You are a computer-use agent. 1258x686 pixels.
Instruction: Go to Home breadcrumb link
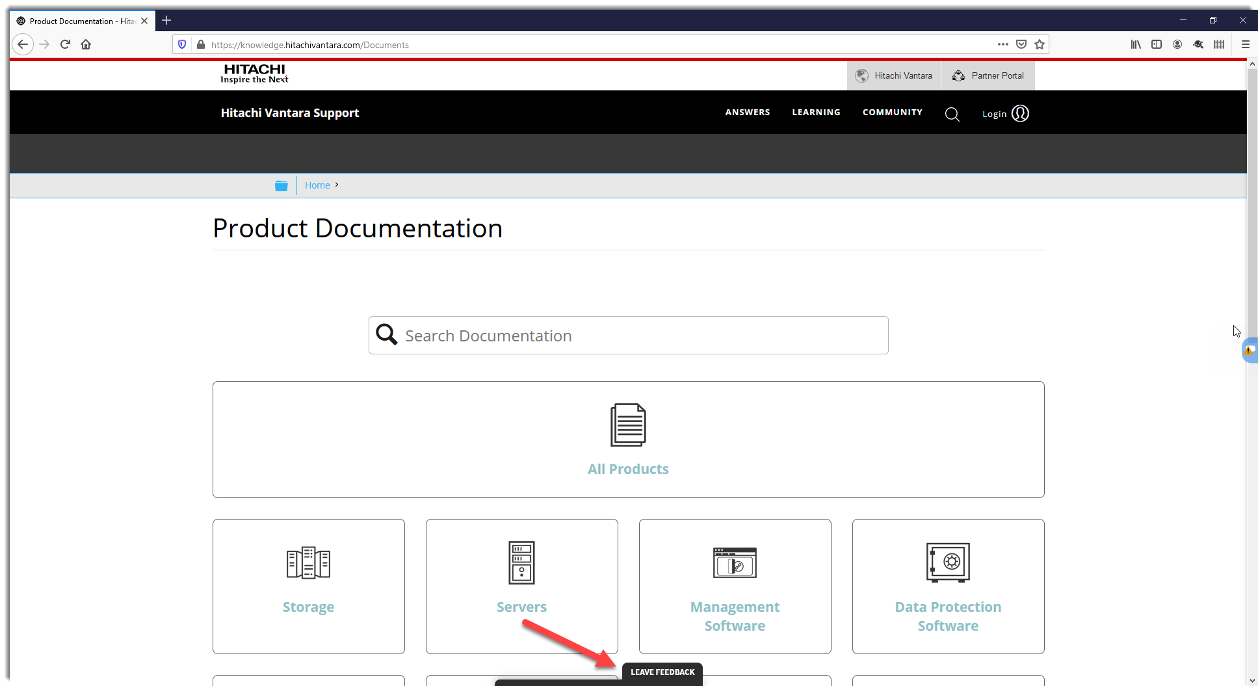(317, 185)
